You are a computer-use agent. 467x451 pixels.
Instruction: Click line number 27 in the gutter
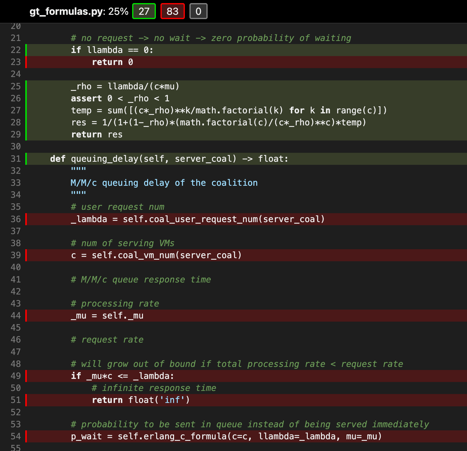16,111
